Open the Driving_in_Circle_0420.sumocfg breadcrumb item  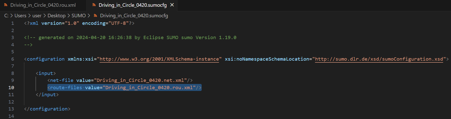coord(134,16)
